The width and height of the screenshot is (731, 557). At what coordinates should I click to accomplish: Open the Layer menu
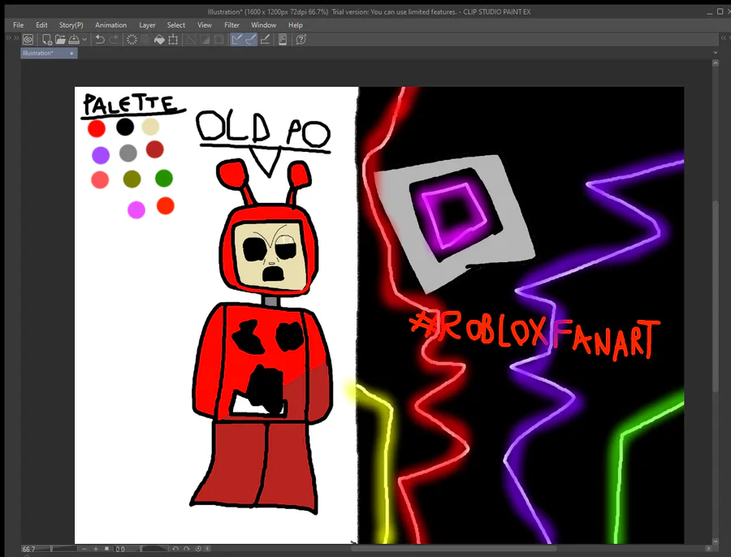tap(147, 25)
